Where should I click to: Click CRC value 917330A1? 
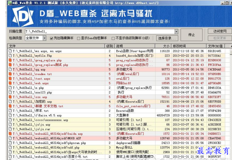point(214,56)
